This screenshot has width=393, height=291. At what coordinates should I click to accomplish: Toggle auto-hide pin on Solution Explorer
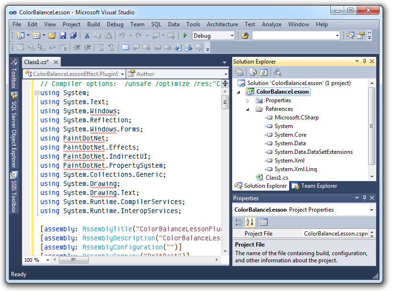(364, 61)
